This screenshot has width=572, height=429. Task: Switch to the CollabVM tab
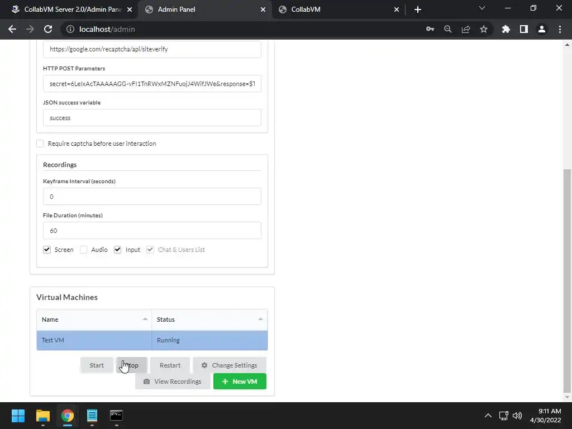[x=339, y=9]
